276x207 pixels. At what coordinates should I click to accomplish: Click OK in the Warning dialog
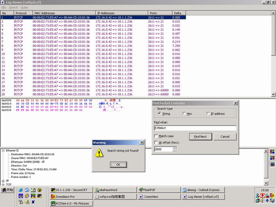pyautogui.click(x=118, y=165)
